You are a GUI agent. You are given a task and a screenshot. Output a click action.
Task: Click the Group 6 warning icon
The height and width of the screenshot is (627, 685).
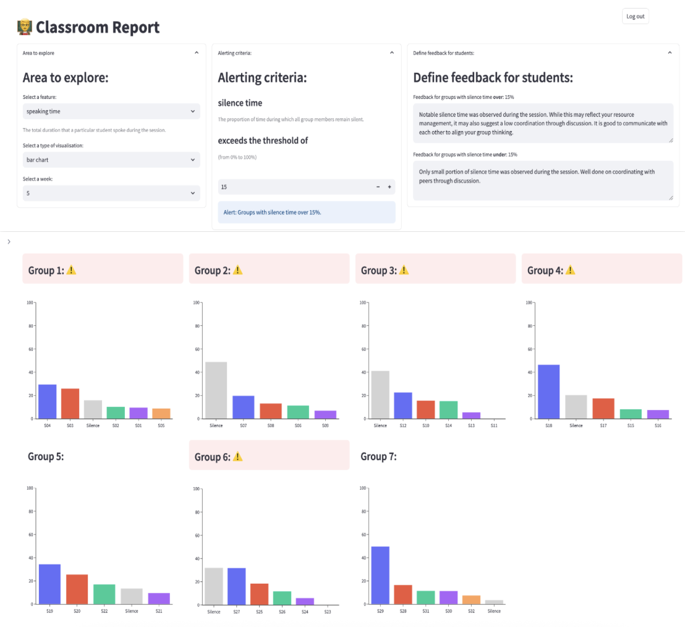pos(237,456)
